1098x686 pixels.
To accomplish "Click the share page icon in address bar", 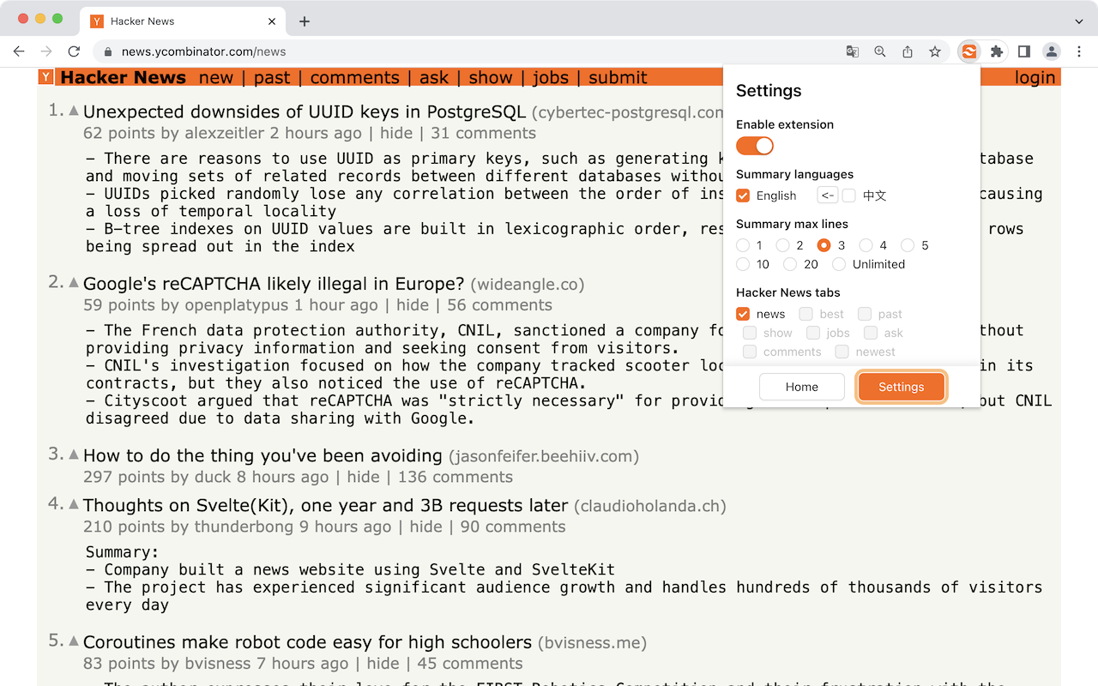I will pyautogui.click(x=908, y=51).
